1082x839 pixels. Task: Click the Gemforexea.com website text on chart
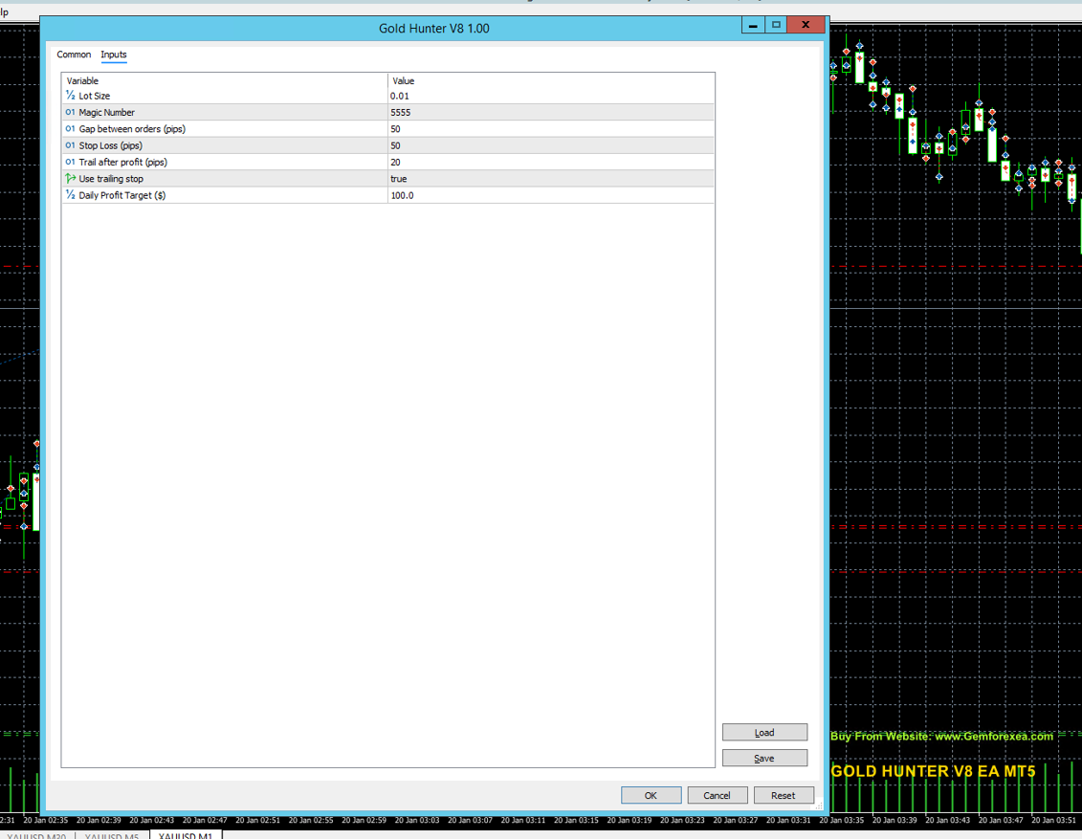[x=941, y=737]
